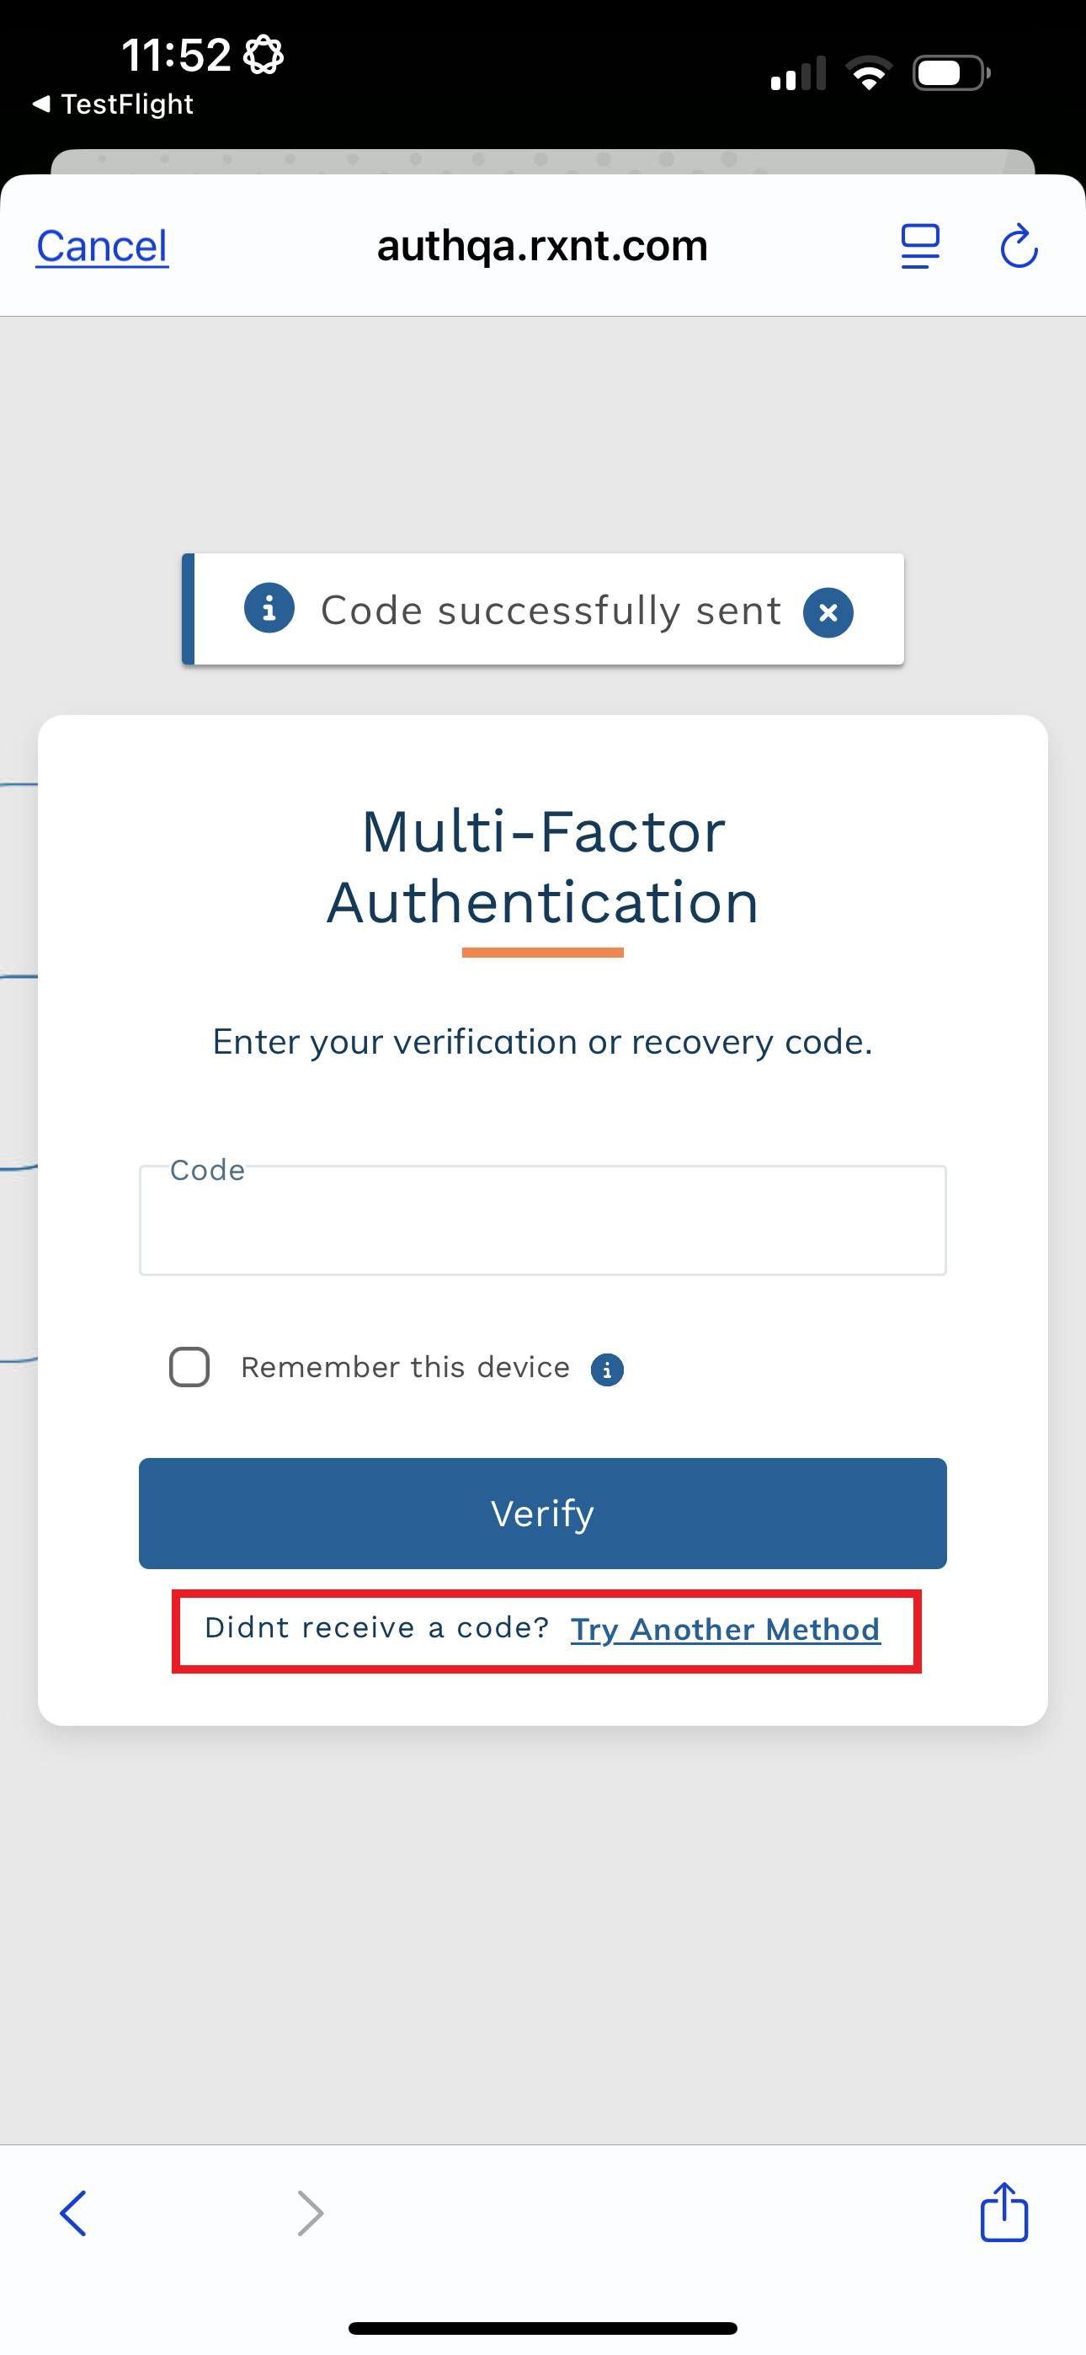Dismiss the 'Code successfully sent' notification
Screen dimensions: 1086x2355
828,612
